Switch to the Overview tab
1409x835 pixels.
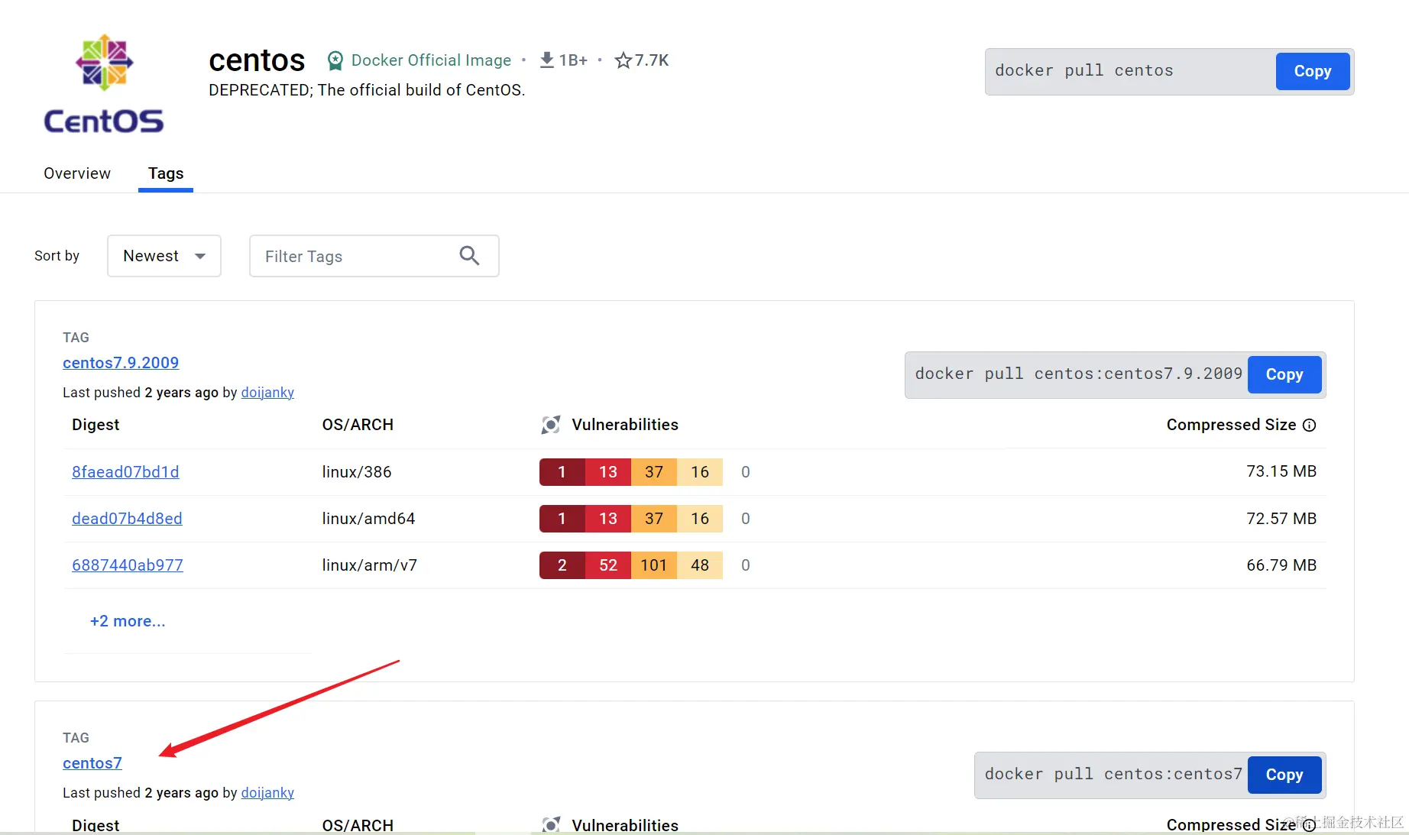pos(77,173)
